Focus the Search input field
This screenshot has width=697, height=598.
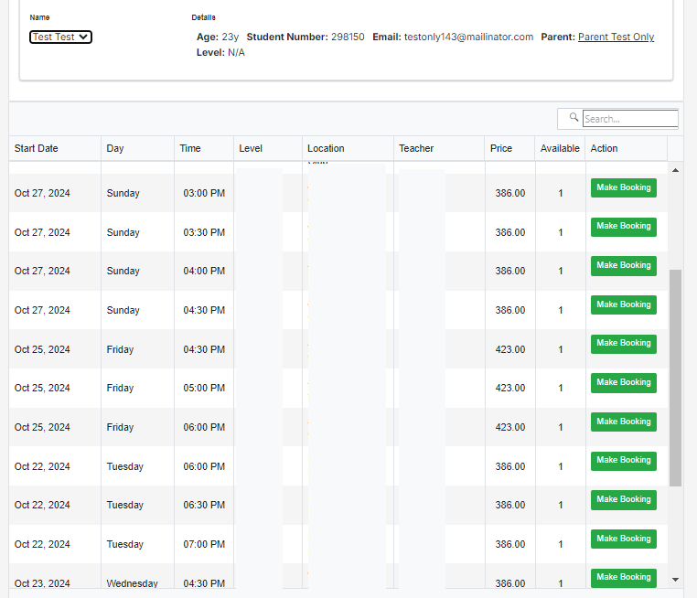(x=630, y=119)
